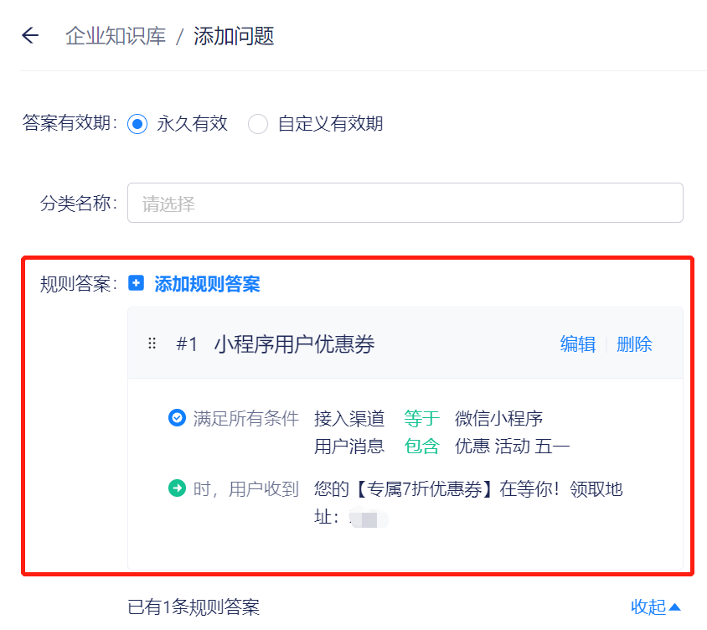Image resolution: width=707 pixels, height=630 pixels.
Task: Click the 自定义有效期 option label
Action: 331,123
